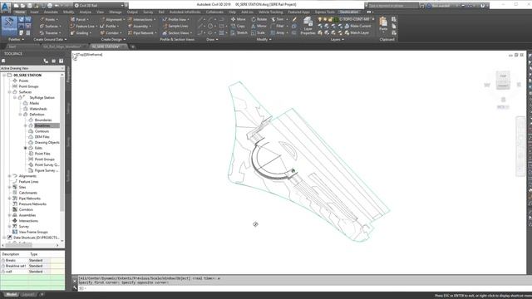Select the Copy tool
532x299 pixels.
[238, 26]
